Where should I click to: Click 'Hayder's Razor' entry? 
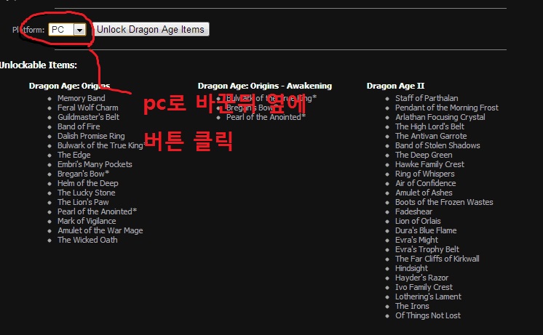point(421,278)
